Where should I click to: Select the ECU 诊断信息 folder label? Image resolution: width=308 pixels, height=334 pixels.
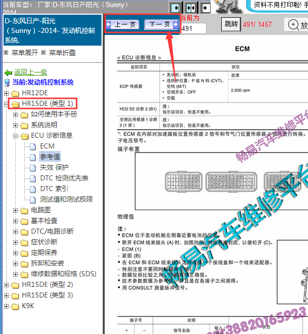tap(52, 135)
